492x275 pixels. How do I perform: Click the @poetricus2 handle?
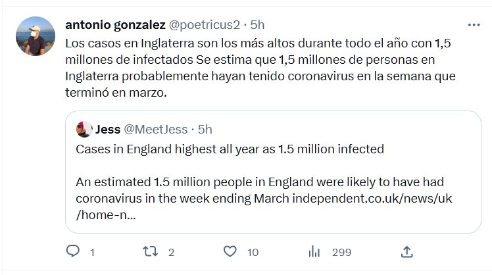(205, 25)
